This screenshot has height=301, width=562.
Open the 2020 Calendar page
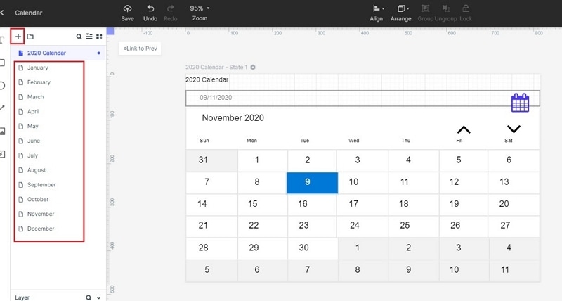(x=58, y=53)
